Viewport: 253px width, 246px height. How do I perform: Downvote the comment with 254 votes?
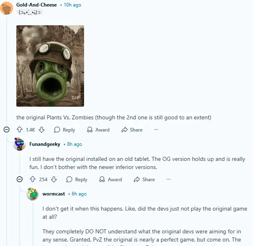[54, 179]
